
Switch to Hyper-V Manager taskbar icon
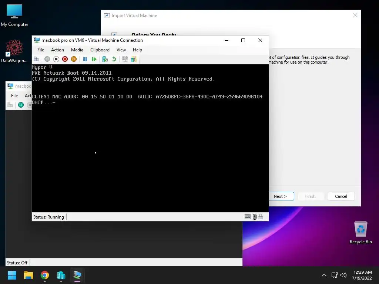[x=77, y=275]
